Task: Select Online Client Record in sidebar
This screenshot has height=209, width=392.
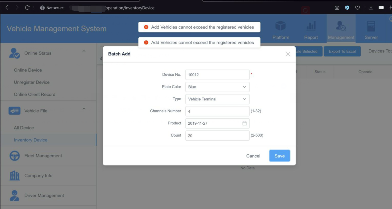Action: click(35, 95)
